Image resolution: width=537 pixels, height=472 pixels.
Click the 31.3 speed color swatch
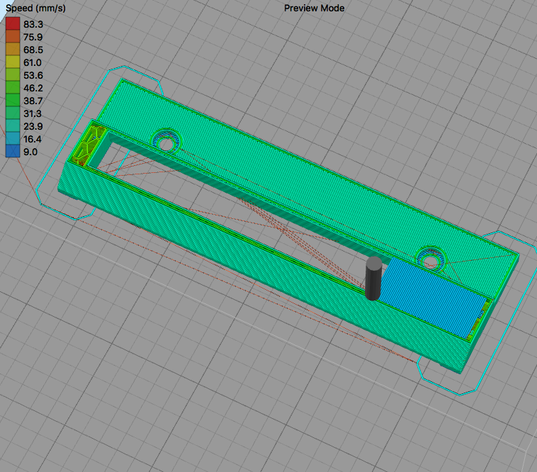pyautogui.click(x=13, y=113)
